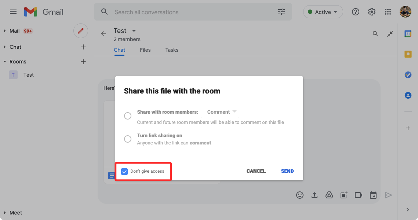Screen dimensions: 418x220
Task: Open Google Keep in side panel
Action: 408,54
